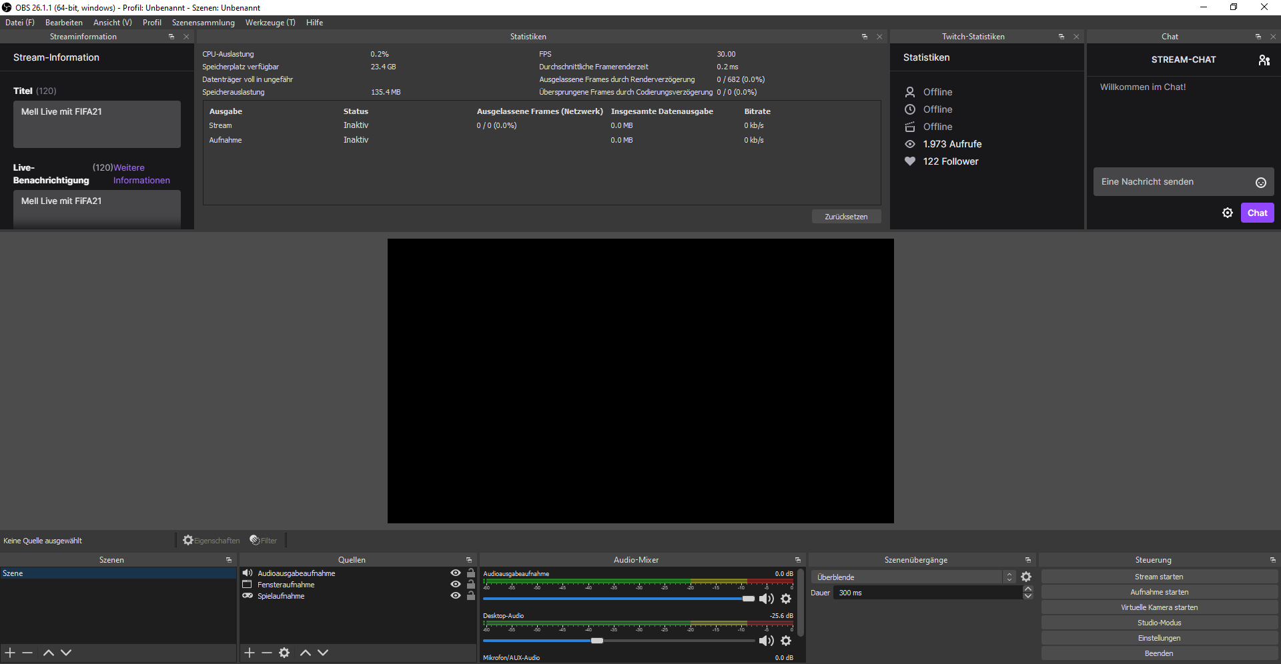Open chat settings gear icon

pos(1227,213)
